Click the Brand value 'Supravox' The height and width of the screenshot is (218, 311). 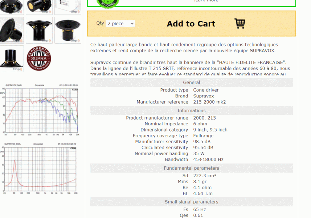point(204,96)
